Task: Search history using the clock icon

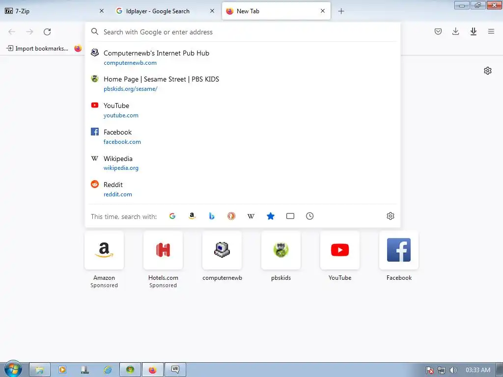Action: tap(309, 216)
